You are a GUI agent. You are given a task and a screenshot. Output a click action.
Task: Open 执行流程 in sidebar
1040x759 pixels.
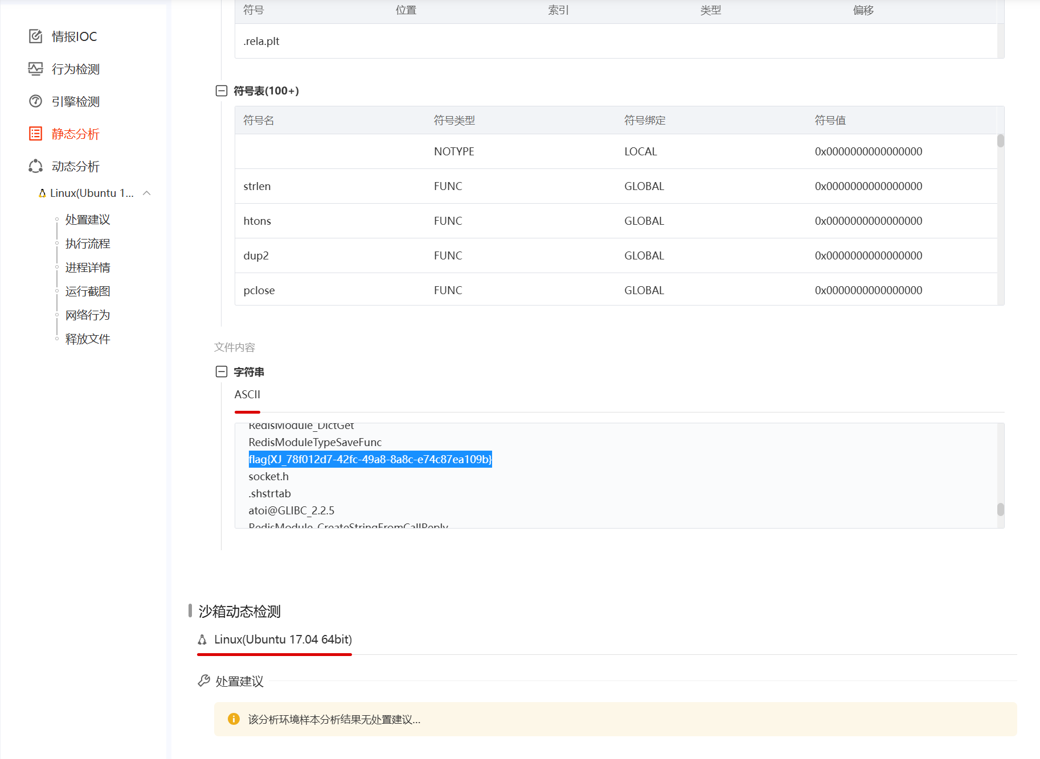point(88,244)
